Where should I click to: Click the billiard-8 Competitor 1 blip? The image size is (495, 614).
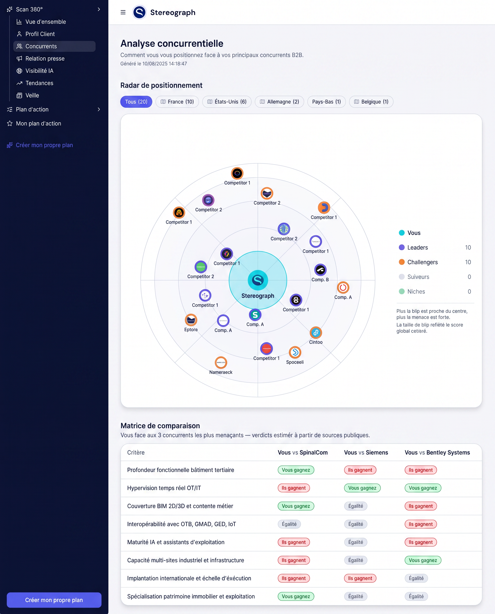296,300
